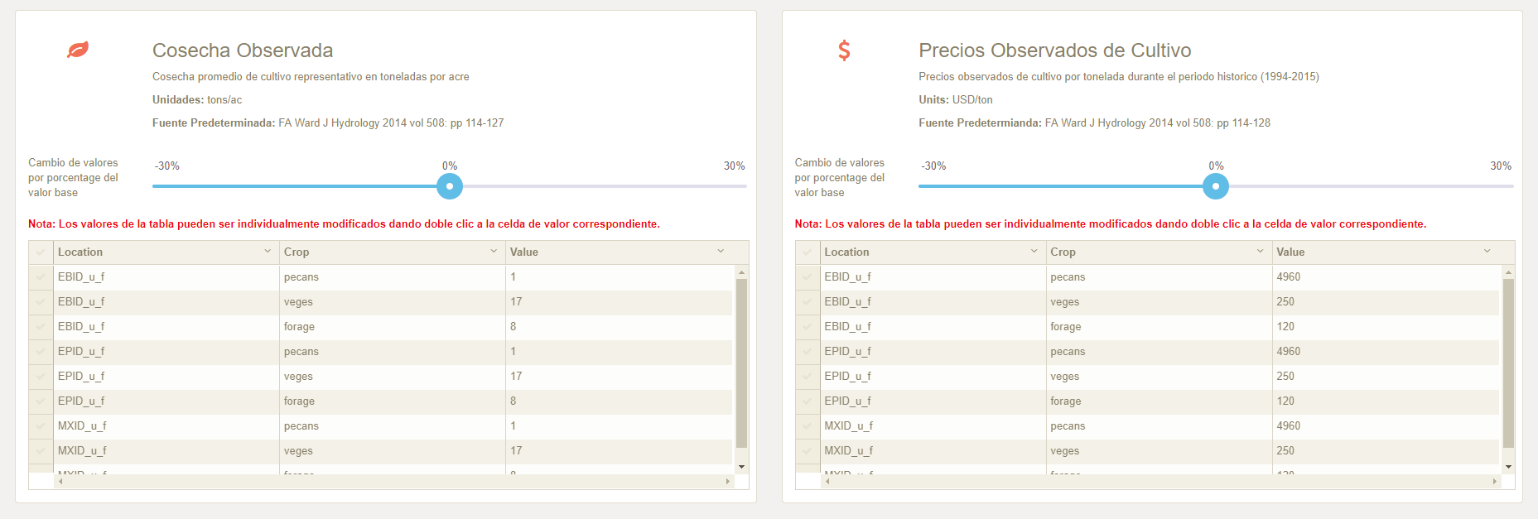This screenshot has width=1538, height=519.
Task: Sort by Value header in Precios table
Action: point(1290,252)
